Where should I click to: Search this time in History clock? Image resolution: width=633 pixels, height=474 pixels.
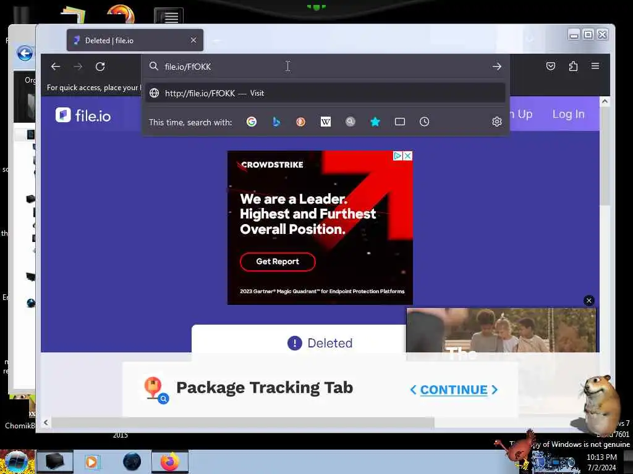coord(424,122)
